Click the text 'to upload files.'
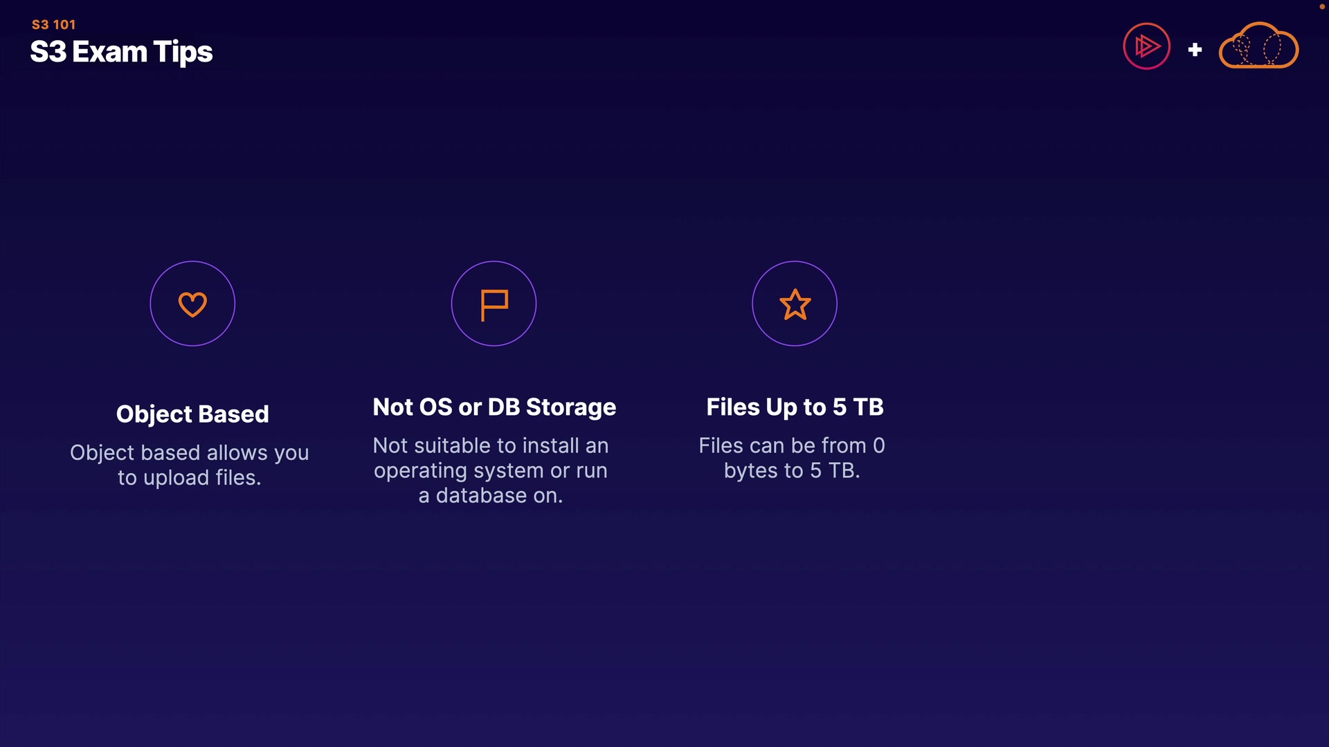This screenshot has width=1329, height=747. [x=189, y=477]
